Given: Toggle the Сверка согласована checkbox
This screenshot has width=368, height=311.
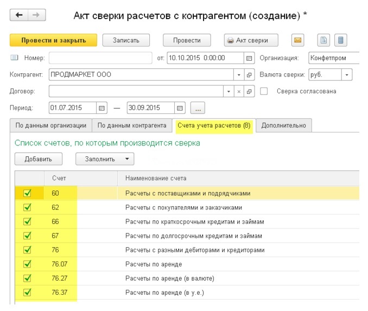Looking at the screenshot, I should pyautogui.click(x=264, y=91).
